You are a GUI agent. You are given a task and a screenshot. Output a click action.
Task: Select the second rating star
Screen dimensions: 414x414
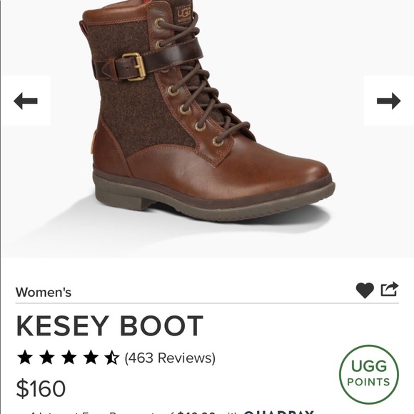coord(47,357)
